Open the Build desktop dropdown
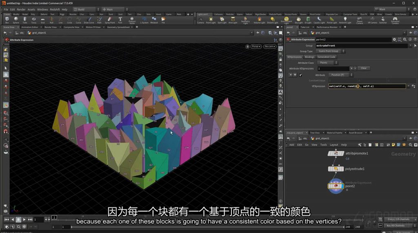418x233 pixels. click(87, 9)
